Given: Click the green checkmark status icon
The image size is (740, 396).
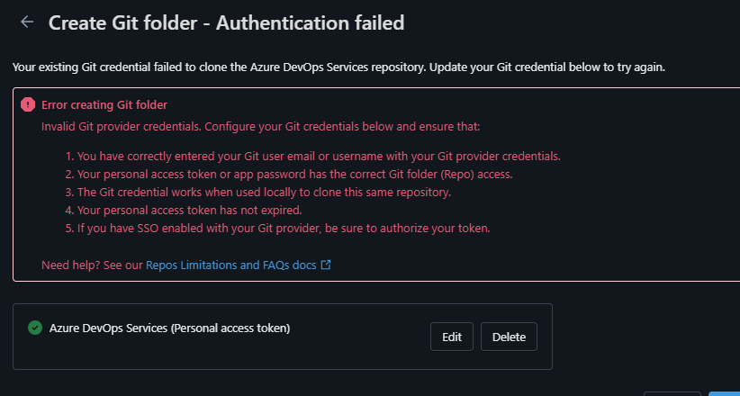Looking at the screenshot, I should tap(35, 328).
